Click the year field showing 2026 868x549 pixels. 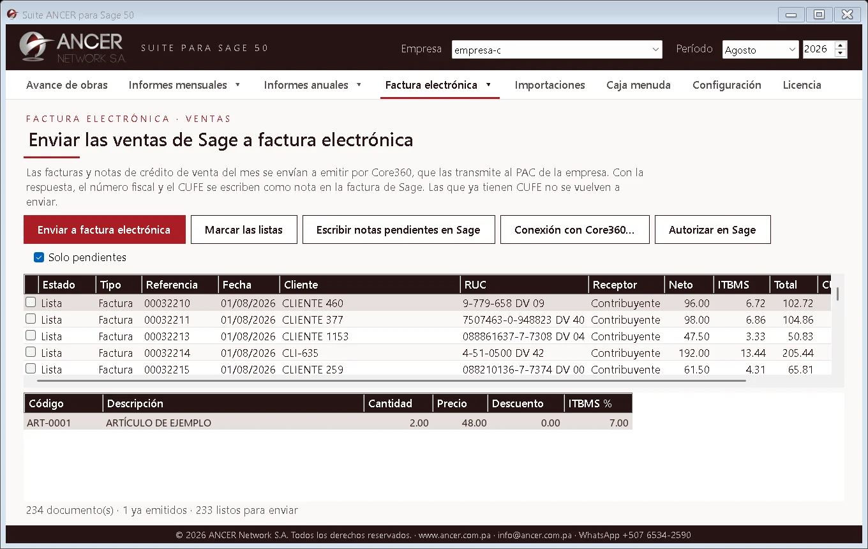(818, 50)
